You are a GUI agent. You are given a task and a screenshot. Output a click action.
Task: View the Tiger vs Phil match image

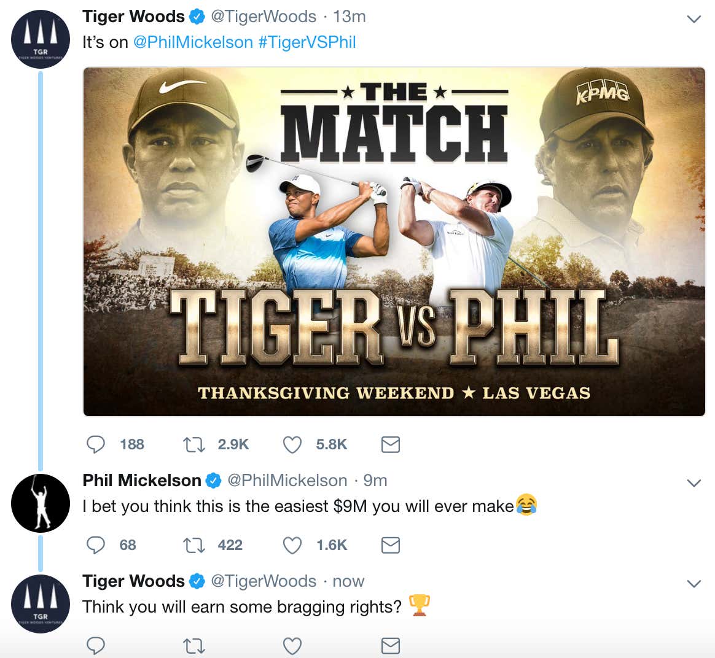click(394, 241)
